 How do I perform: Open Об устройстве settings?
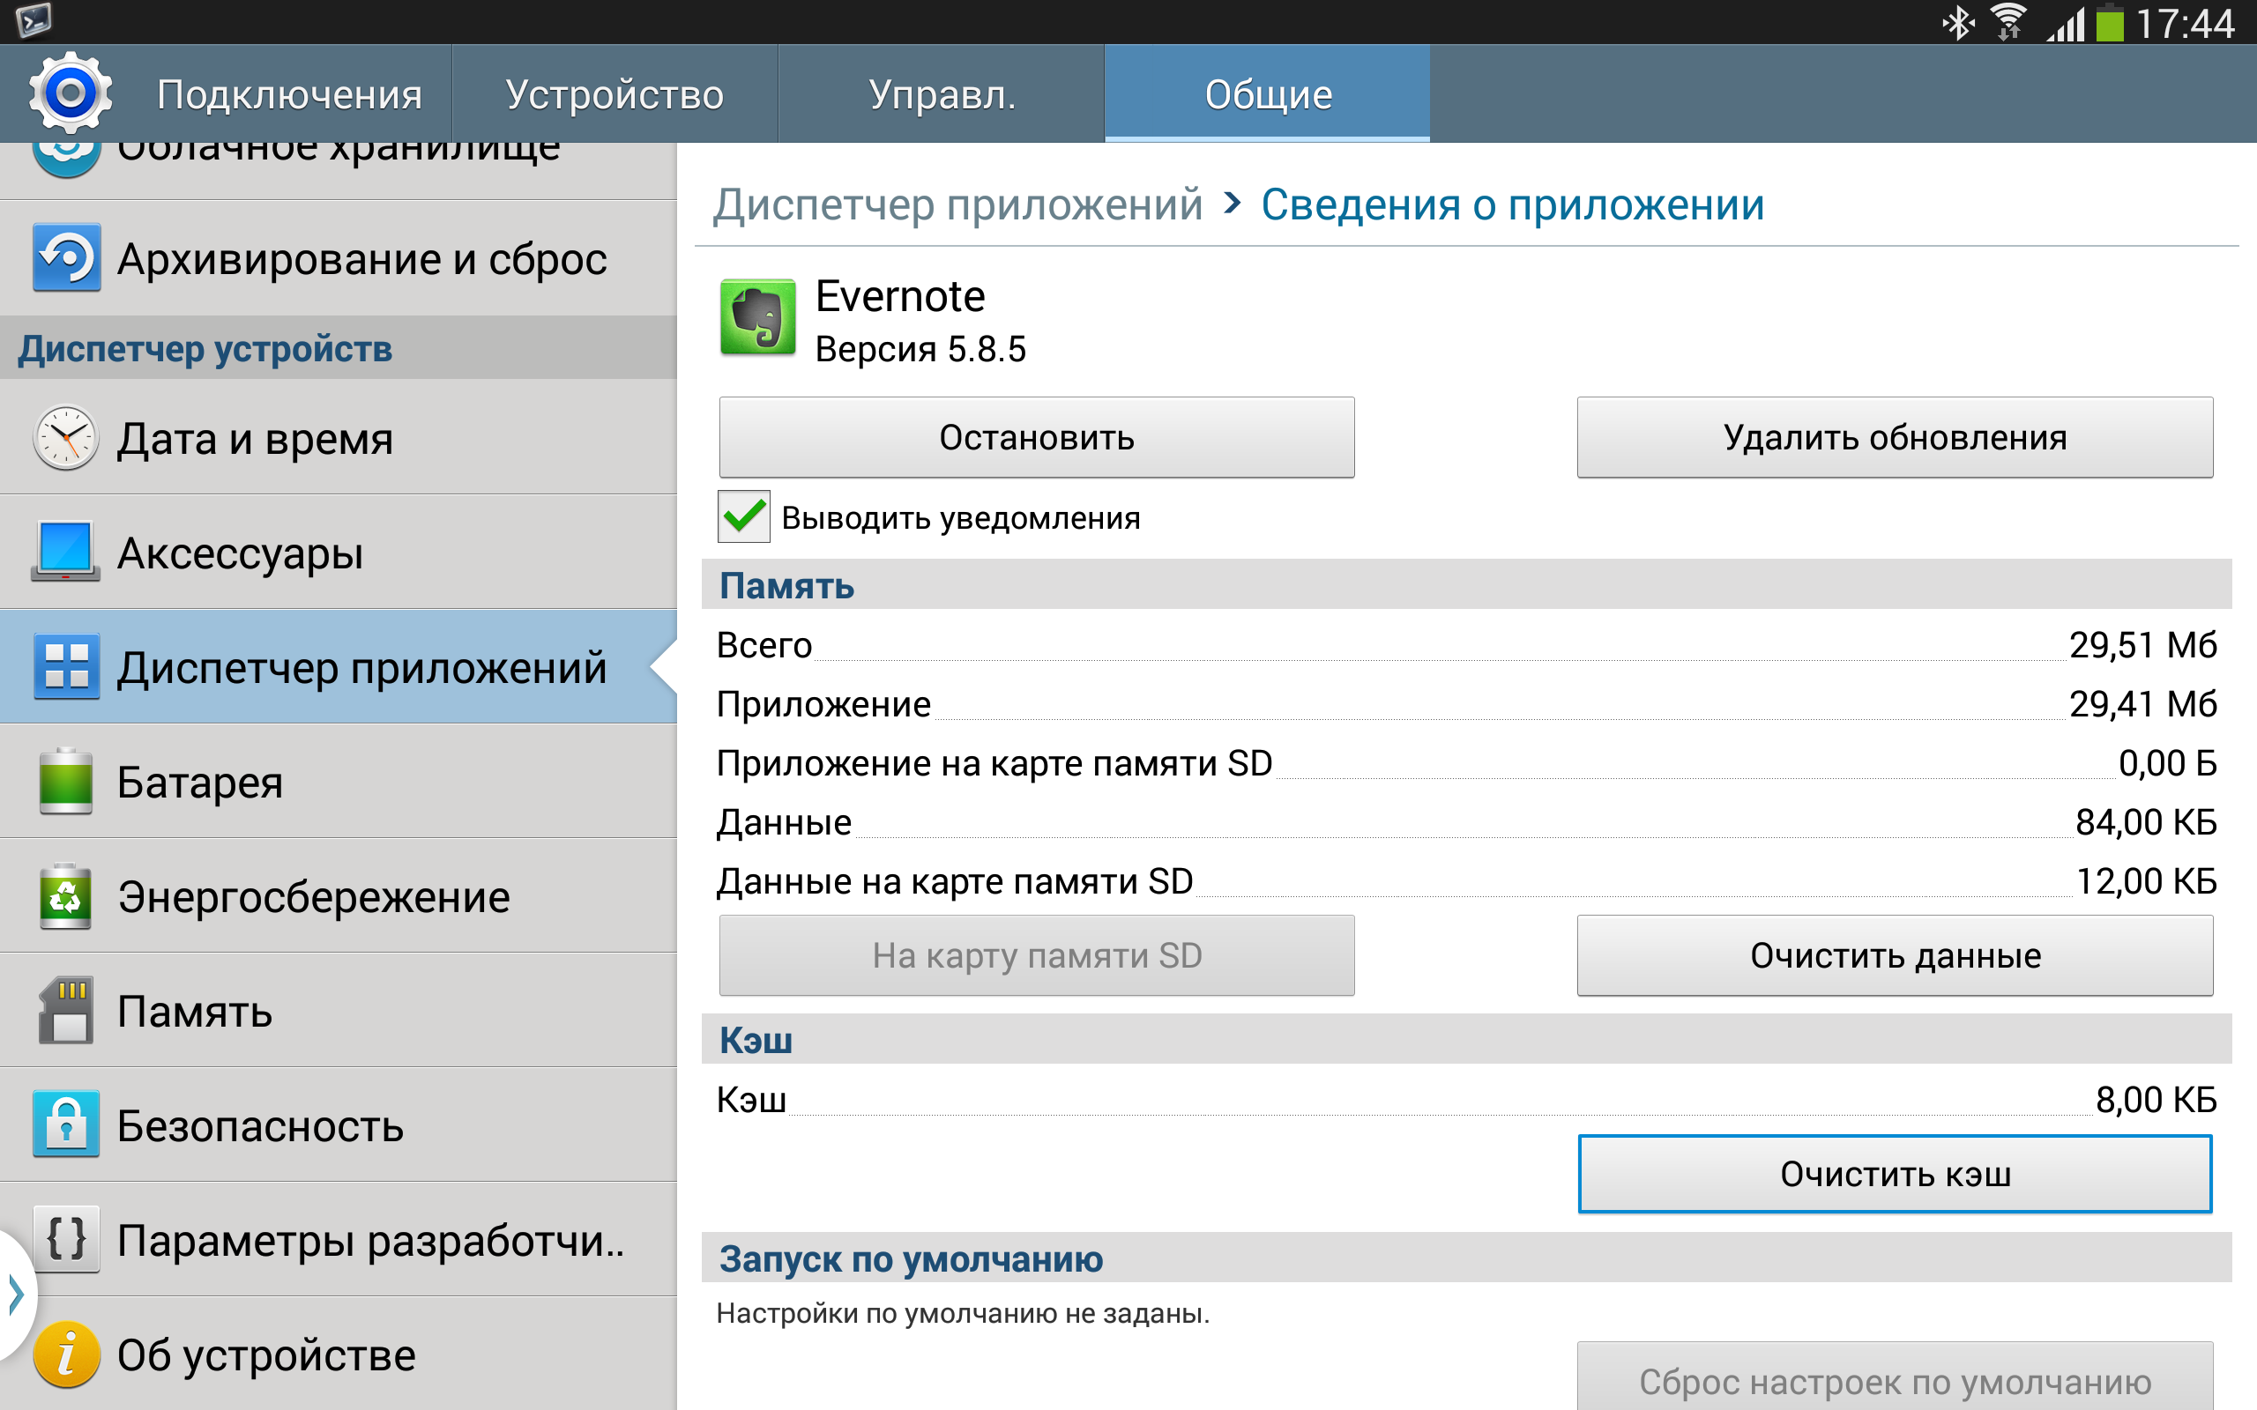(338, 1354)
